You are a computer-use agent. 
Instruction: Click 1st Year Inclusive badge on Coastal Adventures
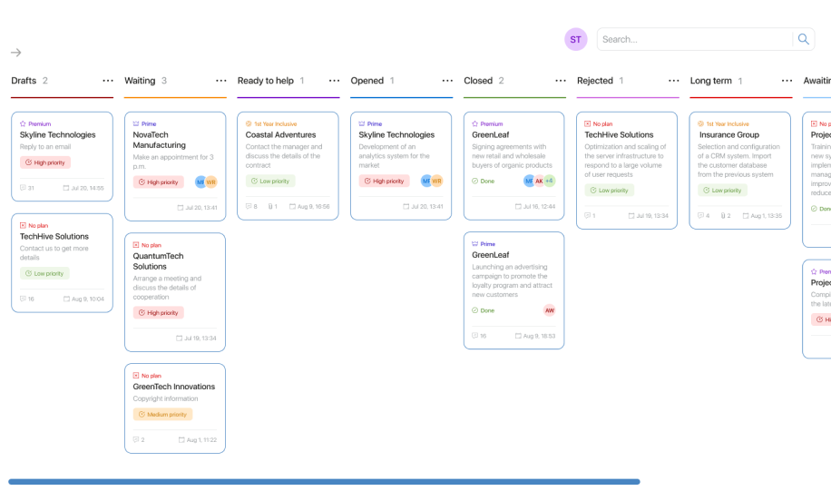pyautogui.click(x=271, y=123)
